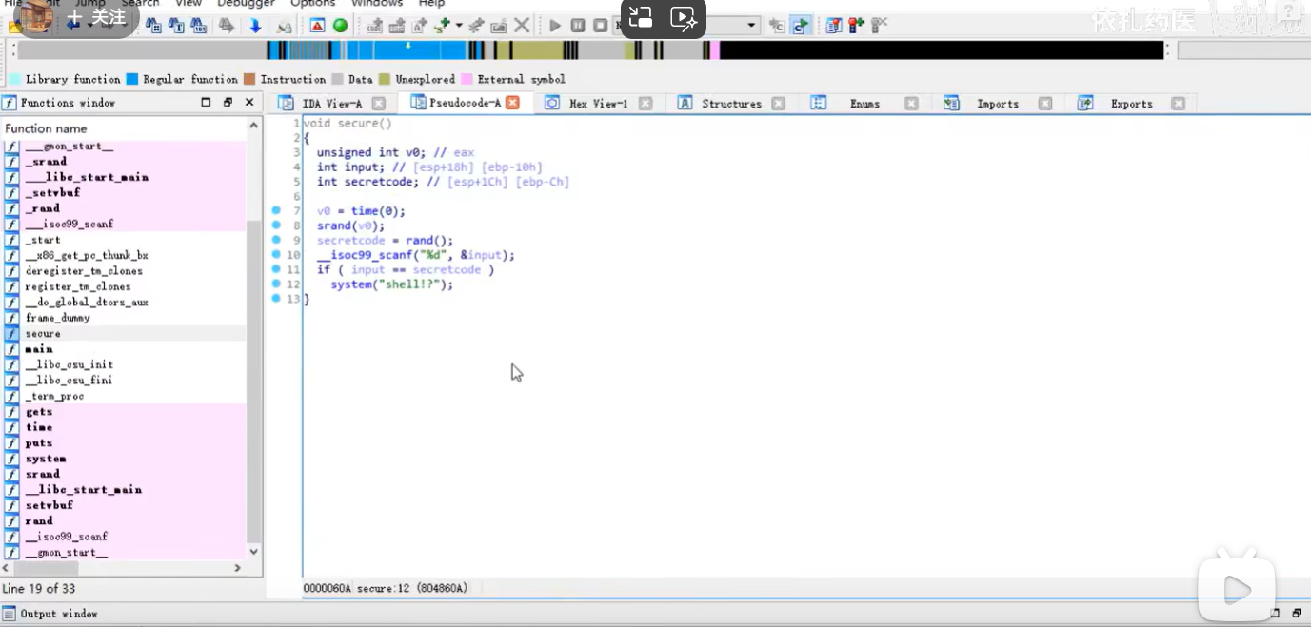Screen dimensions: 1311x627
Task: Click the yellow arrow in navigation band
Action: pos(408,45)
